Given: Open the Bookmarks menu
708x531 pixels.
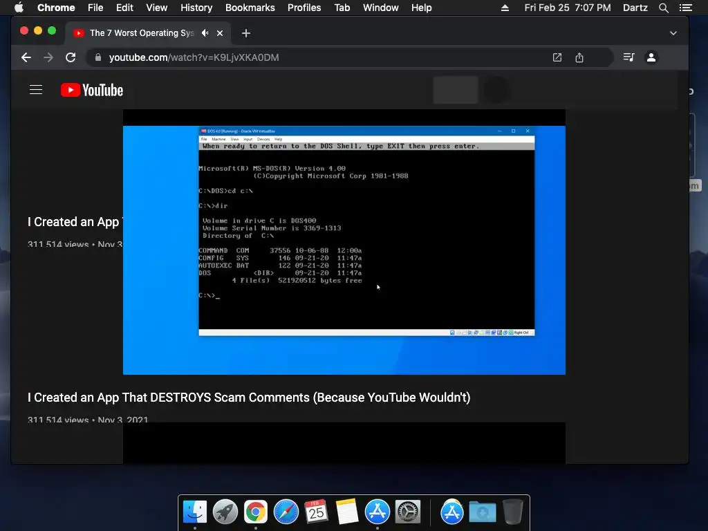Looking at the screenshot, I should tap(250, 8).
